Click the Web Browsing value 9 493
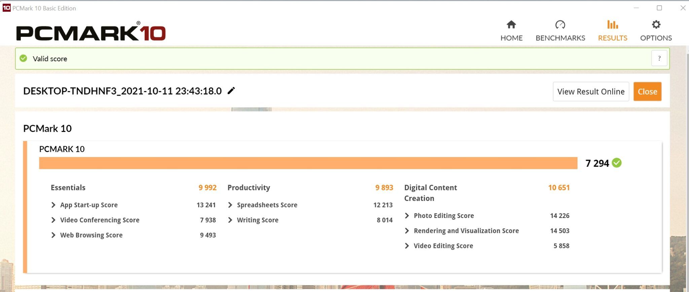The image size is (689, 292). (x=208, y=235)
